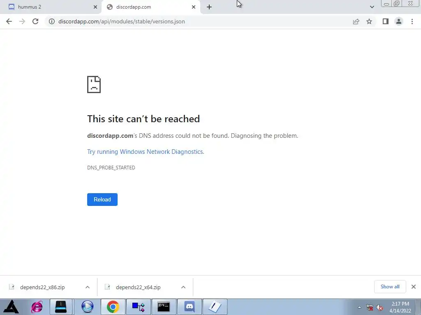Viewport: 421px width, 315px height.
Task: Close the hummus 2 tab
Action: 95,7
